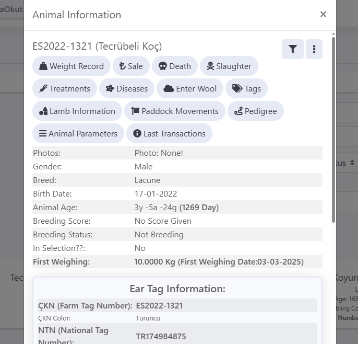Click the Birth Date '17-01-2022'
The width and height of the screenshot is (358, 344).
click(x=156, y=194)
